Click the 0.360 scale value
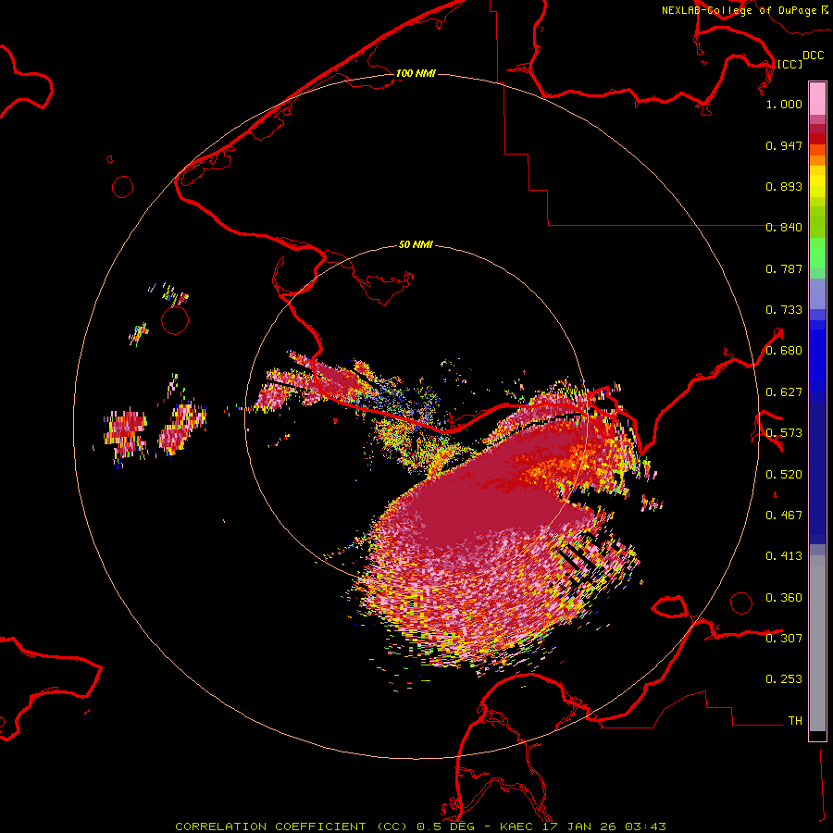Viewport: 833px width, 833px height. click(784, 598)
